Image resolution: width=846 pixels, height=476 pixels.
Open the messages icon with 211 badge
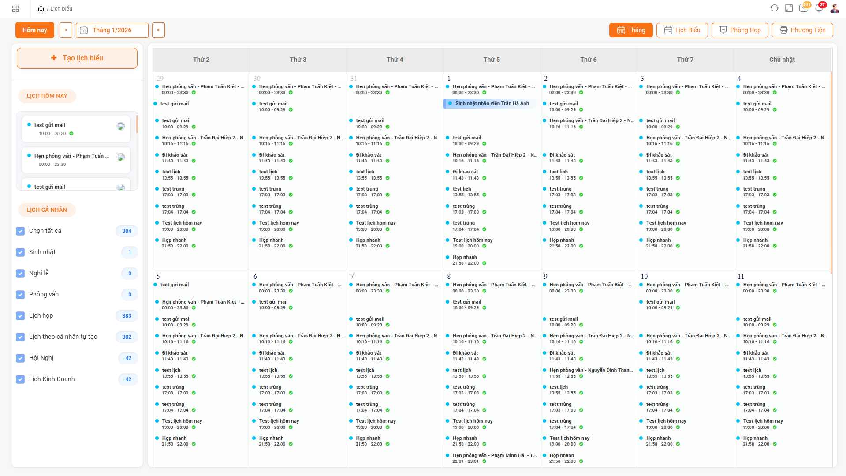click(x=804, y=8)
